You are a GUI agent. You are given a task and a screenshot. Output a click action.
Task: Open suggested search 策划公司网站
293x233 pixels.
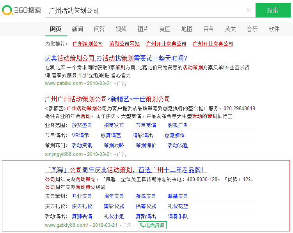tap(124, 44)
